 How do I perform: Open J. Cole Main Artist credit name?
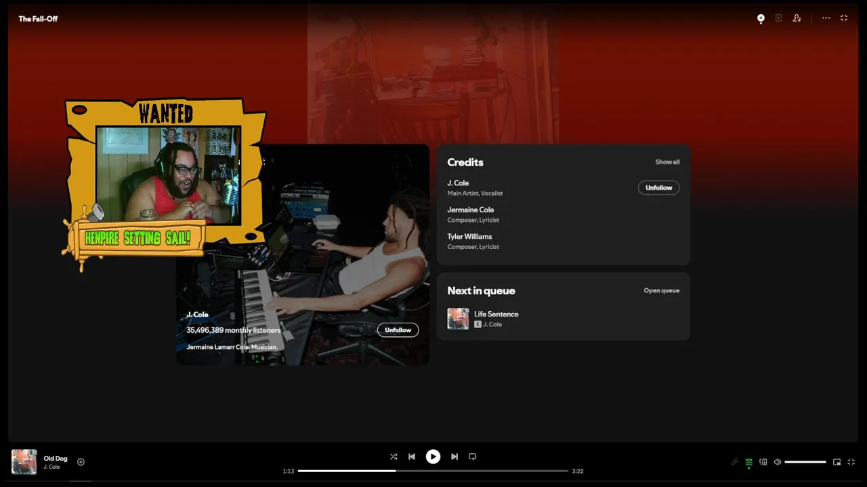pyautogui.click(x=458, y=183)
